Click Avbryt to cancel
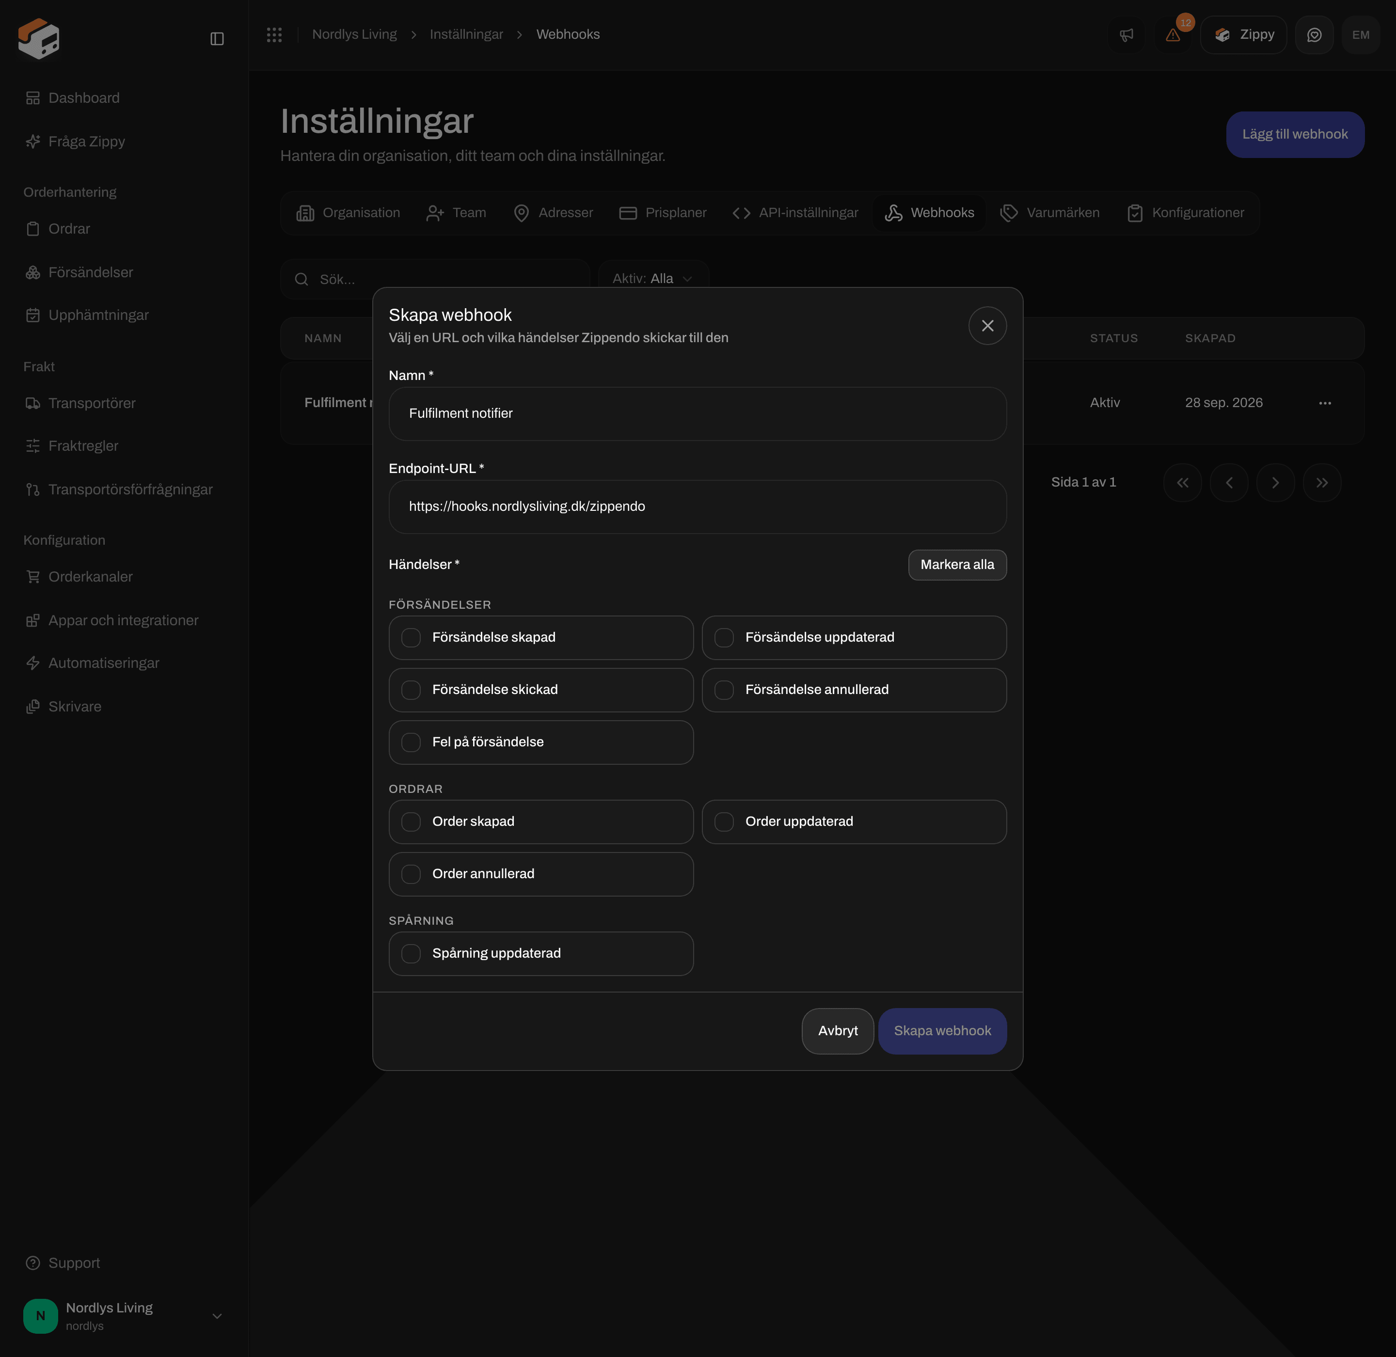Image resolution: width=1396 pixels, height=1357 pixels. (838, 1030)
